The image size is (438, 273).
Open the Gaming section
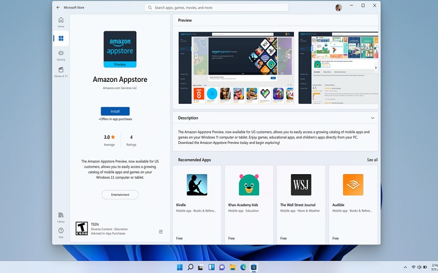coord(61,55)
